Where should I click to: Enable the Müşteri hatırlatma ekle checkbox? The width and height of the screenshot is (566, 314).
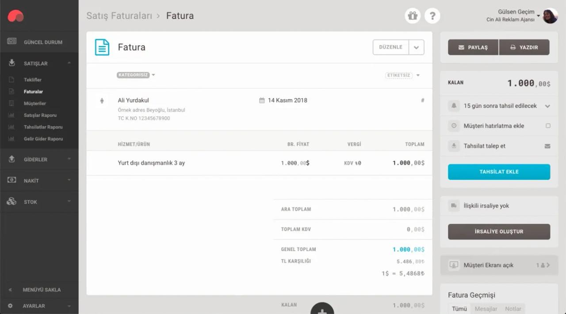(x=548, y=126)
